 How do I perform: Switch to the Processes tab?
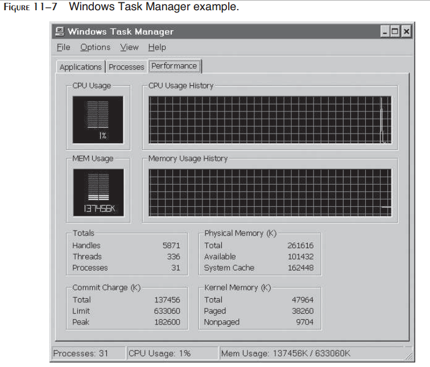pos(126,67)
